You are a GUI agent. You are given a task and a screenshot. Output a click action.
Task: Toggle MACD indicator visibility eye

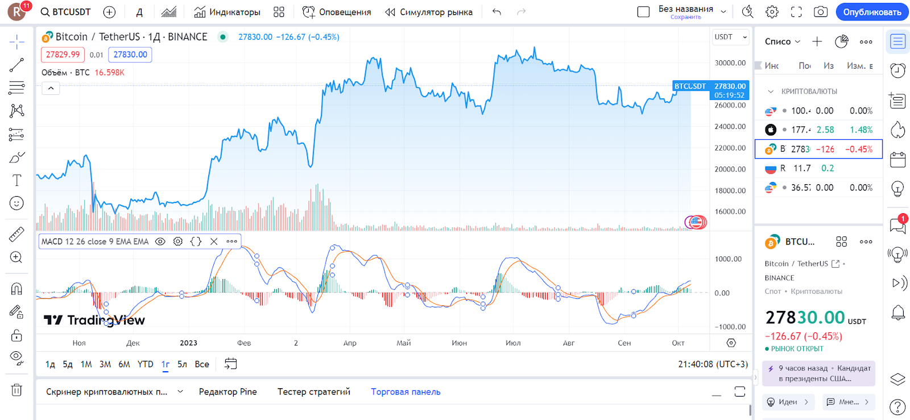pyautogui.click(x=160, y=242)
